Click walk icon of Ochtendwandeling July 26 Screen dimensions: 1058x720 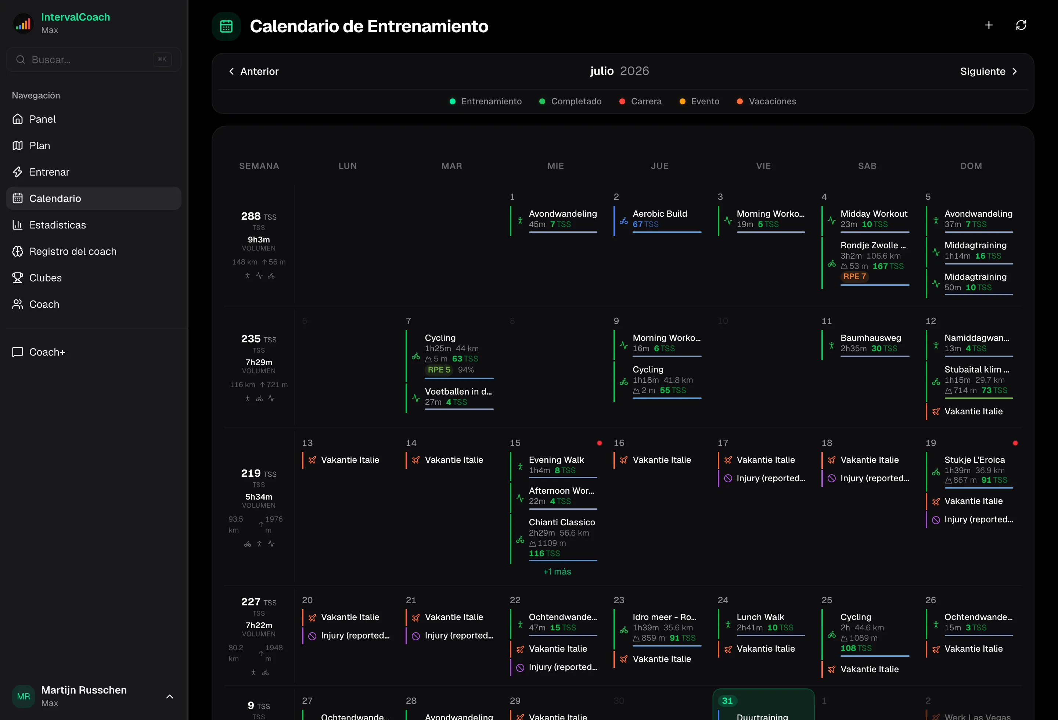pyautogui.click(x=936, y=624)
